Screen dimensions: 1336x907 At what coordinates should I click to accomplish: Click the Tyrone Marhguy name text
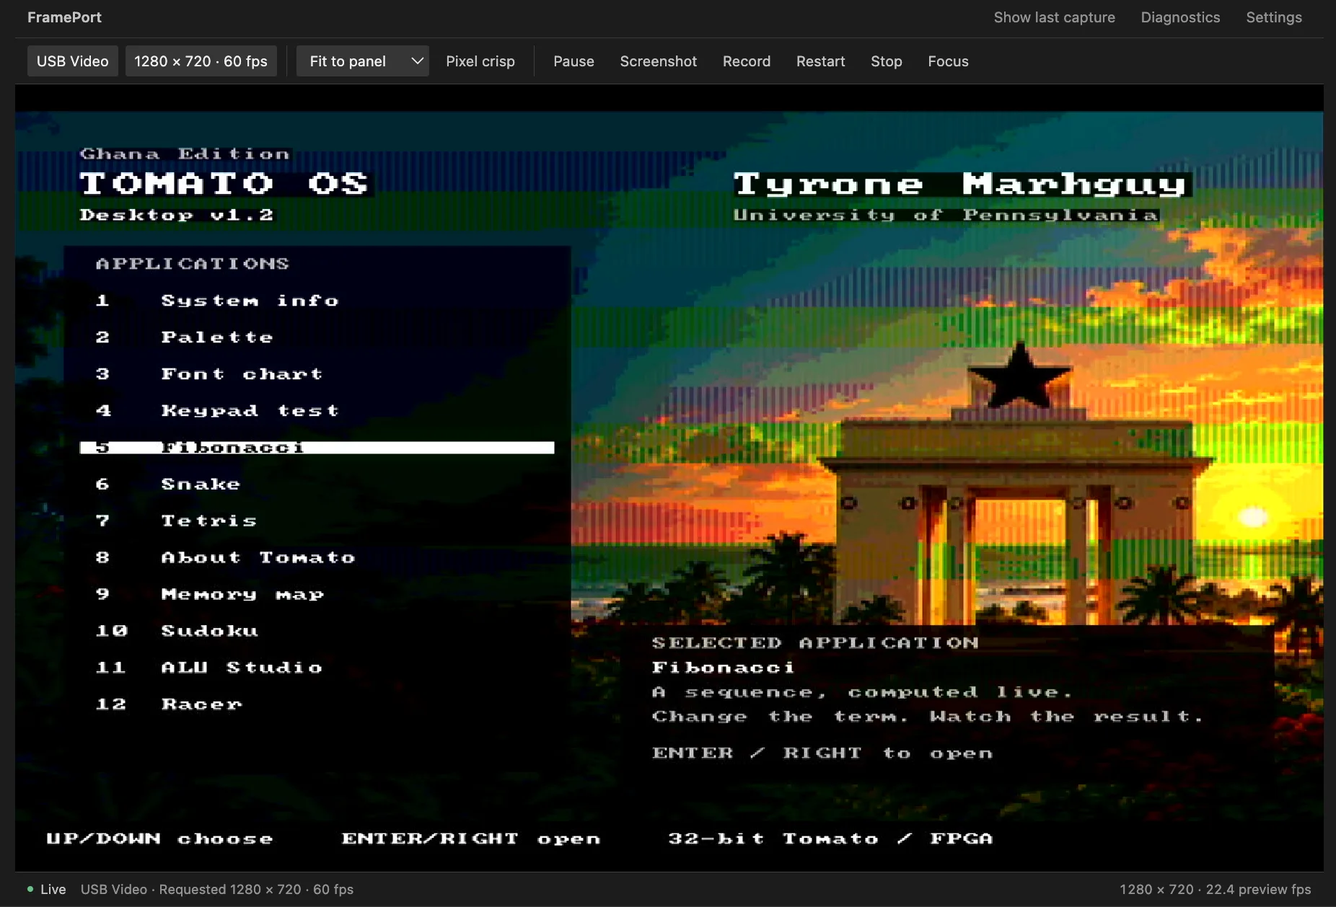tap(961, 185)
